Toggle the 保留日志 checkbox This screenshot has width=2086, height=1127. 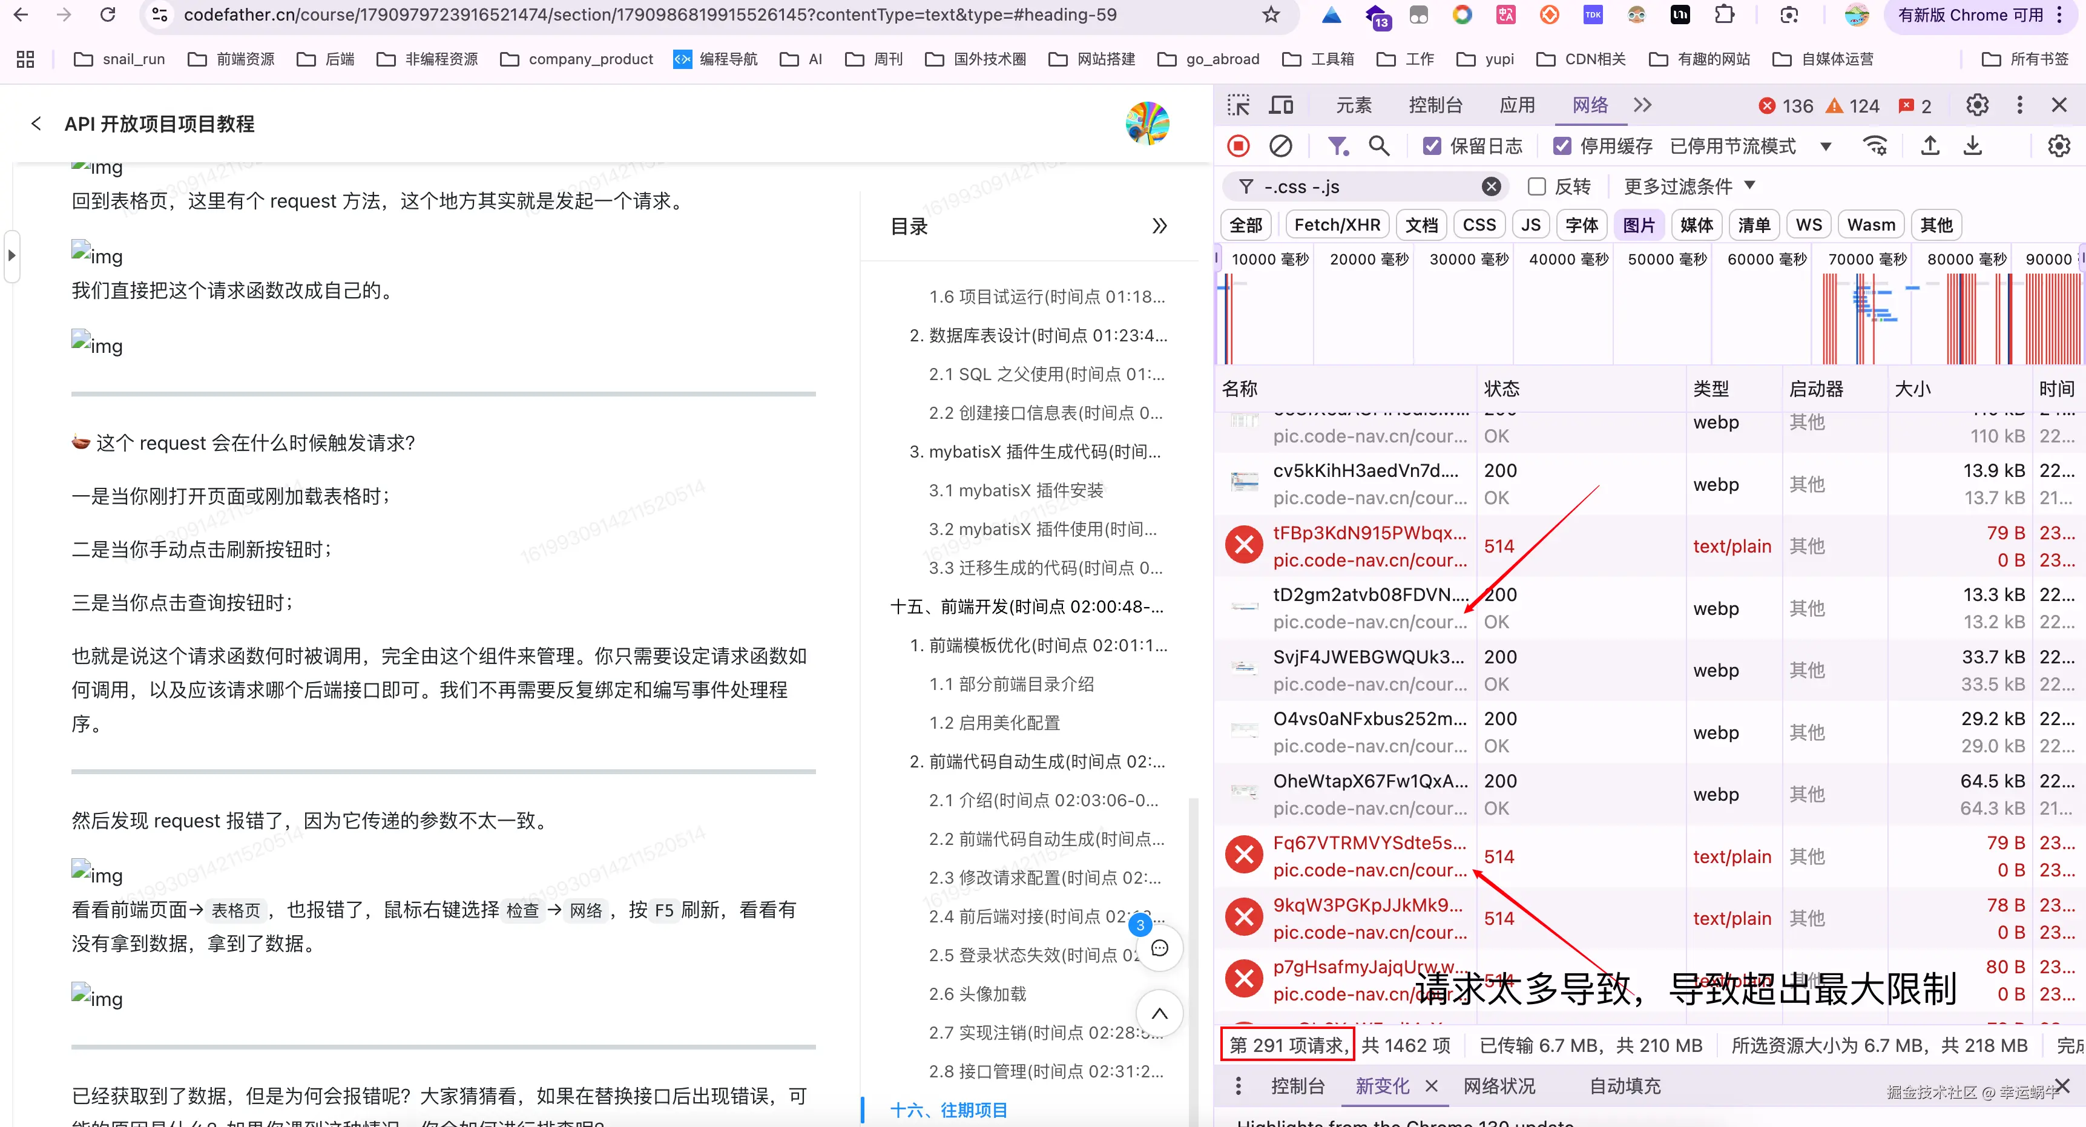(x=1432, y=146)
